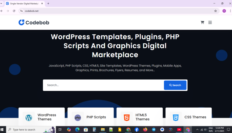Open the network status tray icon
The image size is (232, 133).
[x=201, y=130]
